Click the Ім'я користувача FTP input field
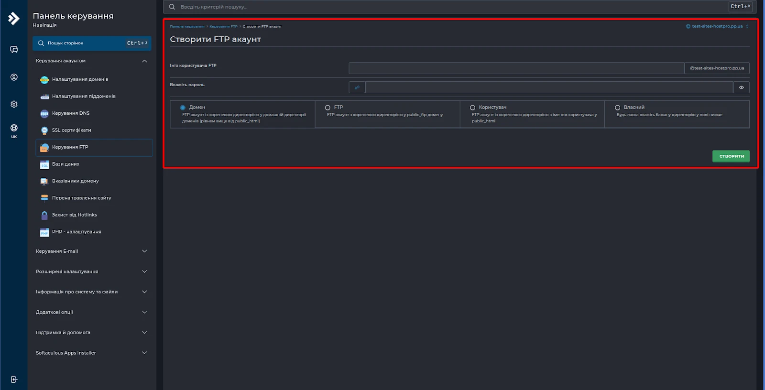The height and width of the screenshot is (390, 765). pyautogui.click(x=516, y=68)
